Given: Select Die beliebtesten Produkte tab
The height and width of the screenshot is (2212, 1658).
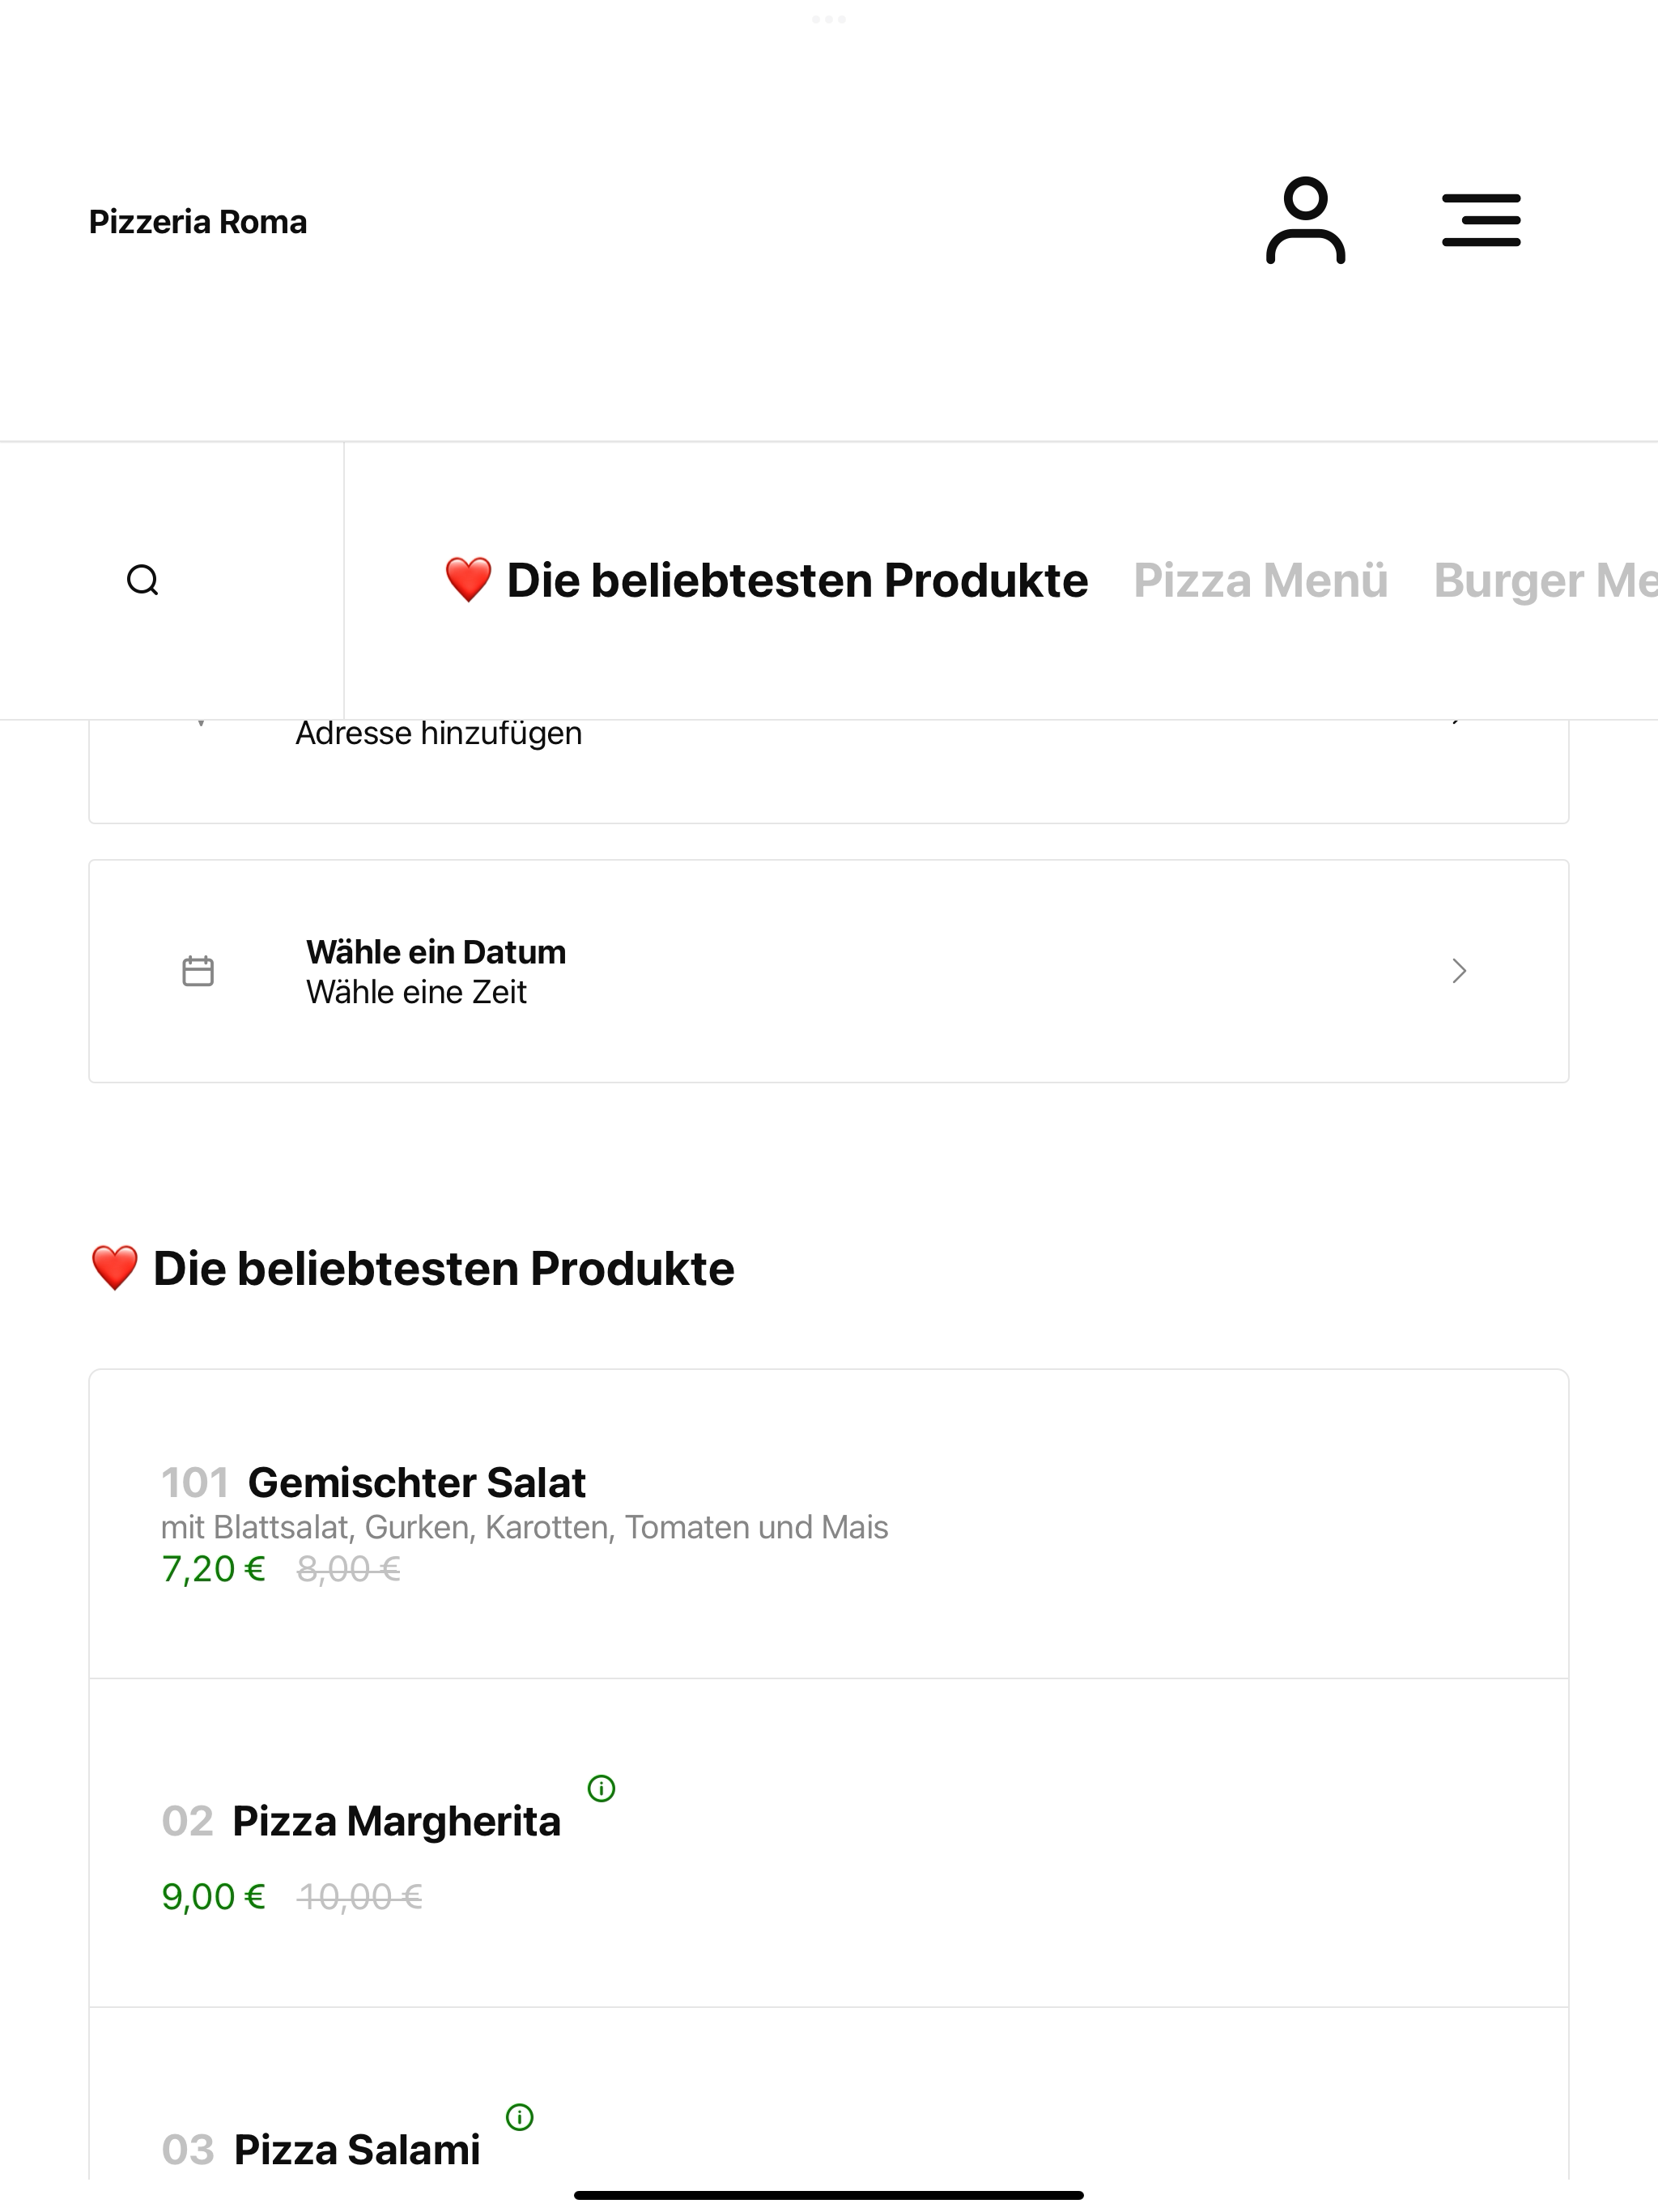Looking at the screenshot, I should click(x=766, y=581).
